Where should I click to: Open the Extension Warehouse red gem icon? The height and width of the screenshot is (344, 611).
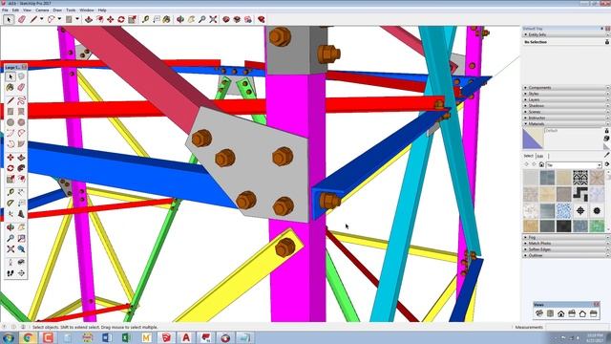(261, 19)
